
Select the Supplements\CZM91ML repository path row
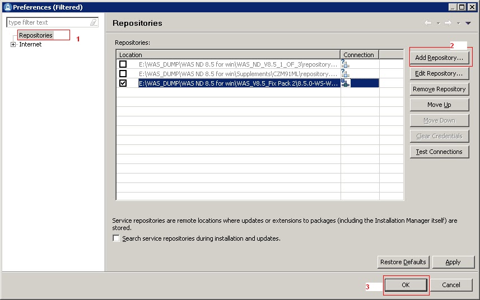(238, 74)
